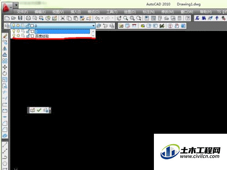Toggle bulb icon in layer combo box header
Image resolution: width=227 pixels, height=170 pixels.
pos(14,26)
